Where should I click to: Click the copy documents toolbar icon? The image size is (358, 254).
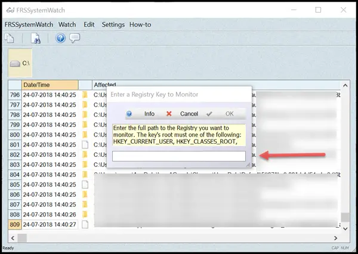coord(10,38)
